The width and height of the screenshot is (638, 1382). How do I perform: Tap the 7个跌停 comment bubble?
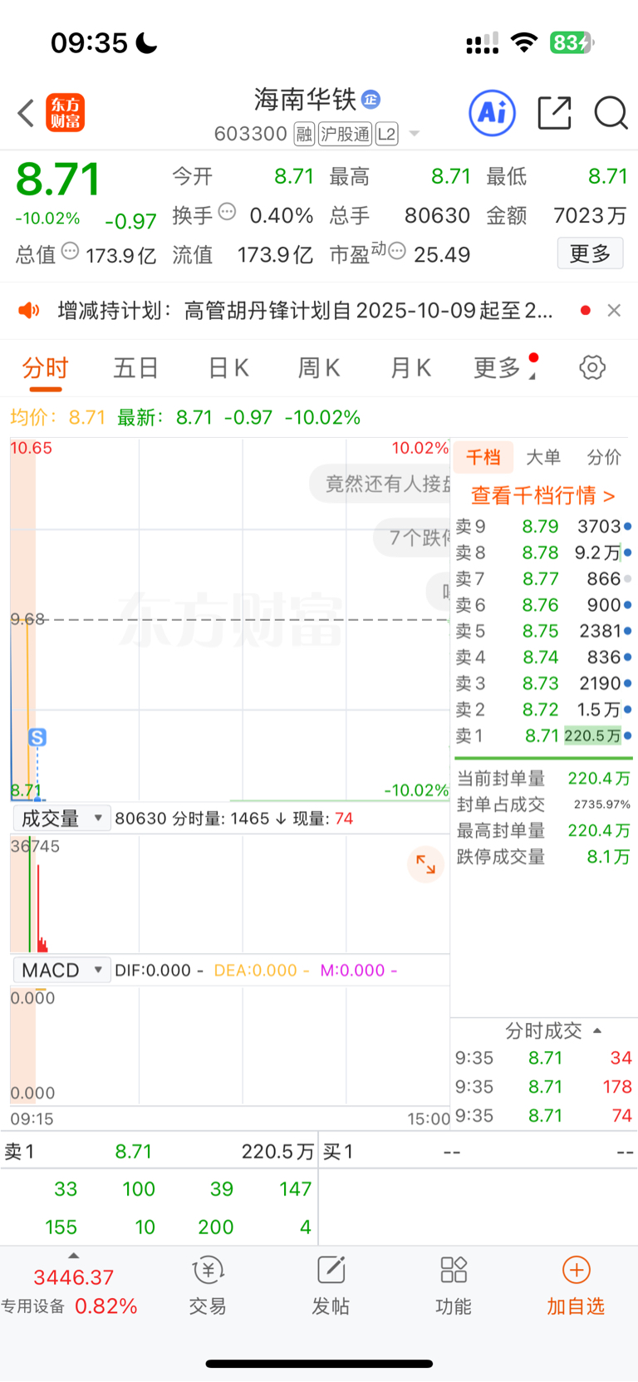click(x=412, y=538)
